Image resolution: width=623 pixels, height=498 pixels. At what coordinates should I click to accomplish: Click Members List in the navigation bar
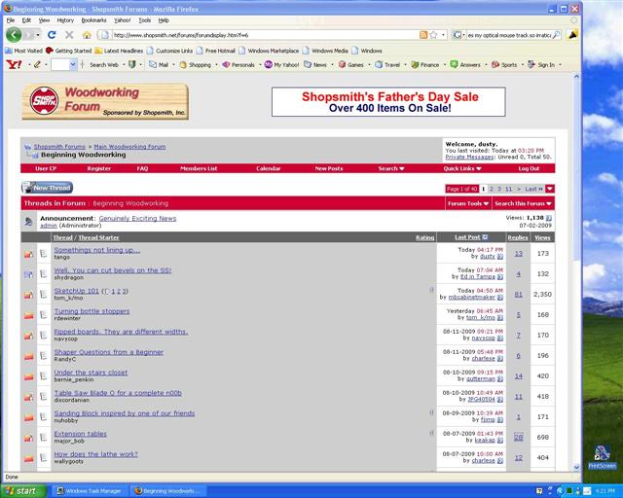click(199, 168)
